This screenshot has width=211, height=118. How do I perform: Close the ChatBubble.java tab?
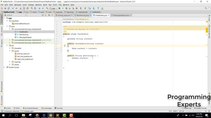click(x=108, y=15)
